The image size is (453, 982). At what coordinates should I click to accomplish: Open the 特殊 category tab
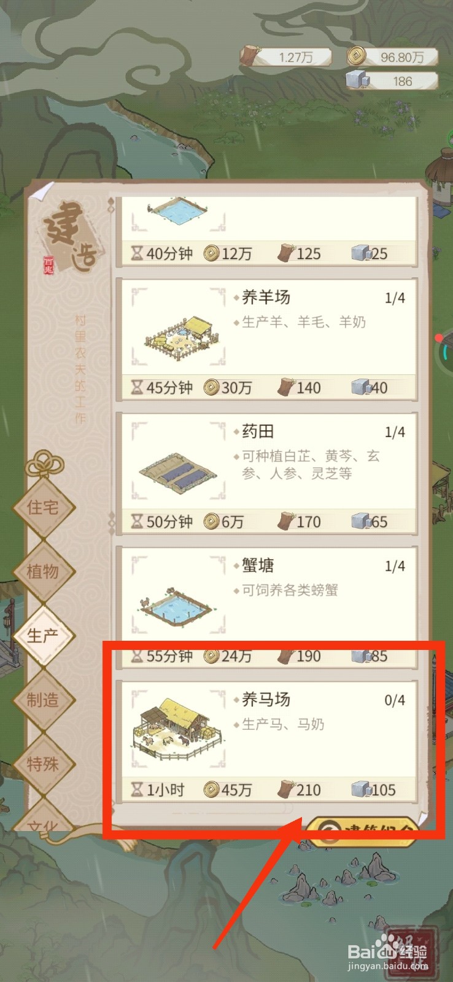pyautogui.click(x=44, y=764)
